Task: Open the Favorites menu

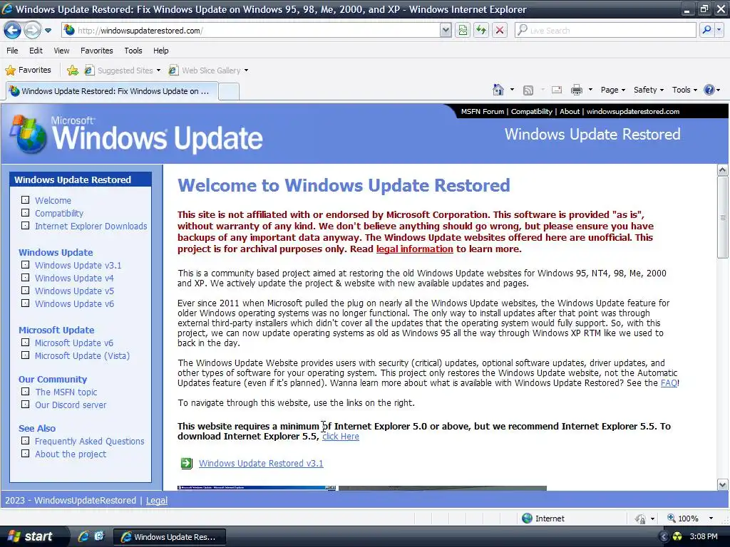Action: point(97,51)
